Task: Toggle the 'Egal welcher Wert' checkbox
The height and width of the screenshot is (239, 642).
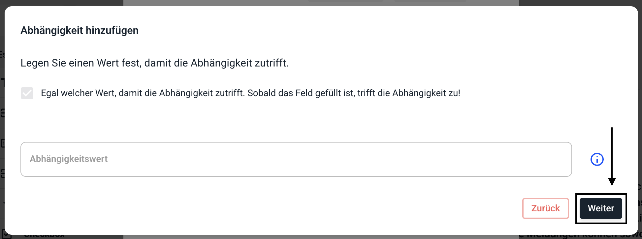Action: point(27,93)
